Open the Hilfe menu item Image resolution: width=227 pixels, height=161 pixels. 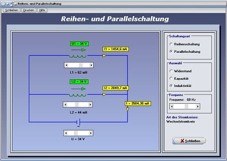(x=42, y=10)
